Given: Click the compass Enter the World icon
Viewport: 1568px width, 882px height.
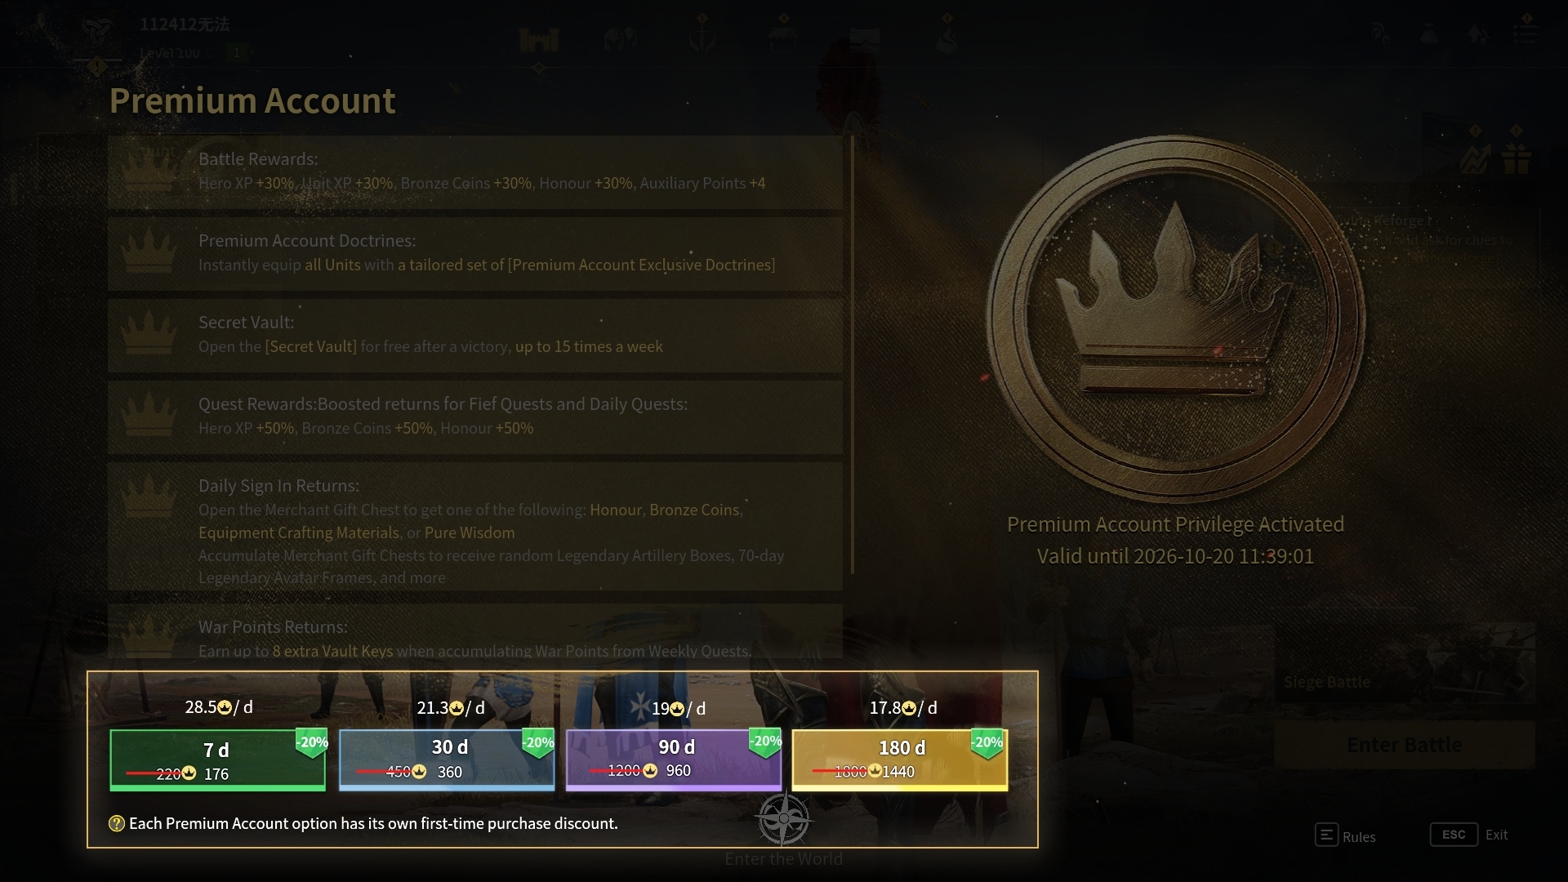Looking at the screenshot, I should point(783,818).
